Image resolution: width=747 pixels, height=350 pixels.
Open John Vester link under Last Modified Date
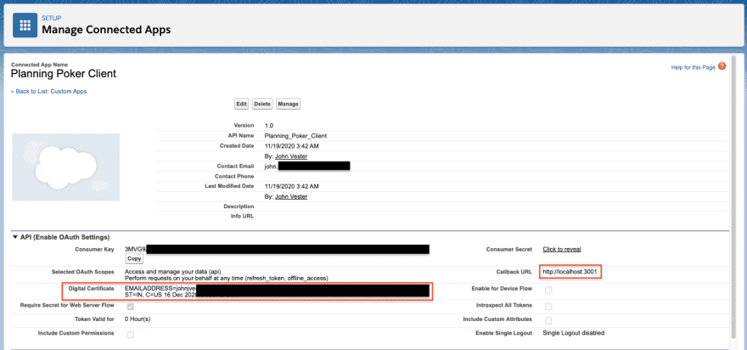[291, 196]
